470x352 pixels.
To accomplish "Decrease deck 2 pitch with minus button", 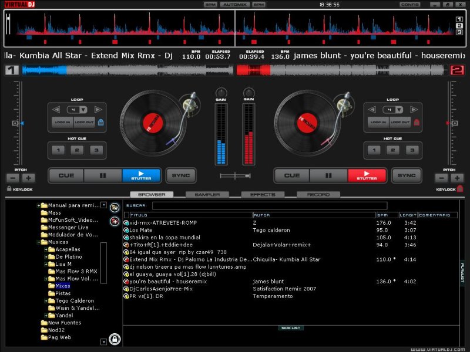I will click(x=442, y=178).
